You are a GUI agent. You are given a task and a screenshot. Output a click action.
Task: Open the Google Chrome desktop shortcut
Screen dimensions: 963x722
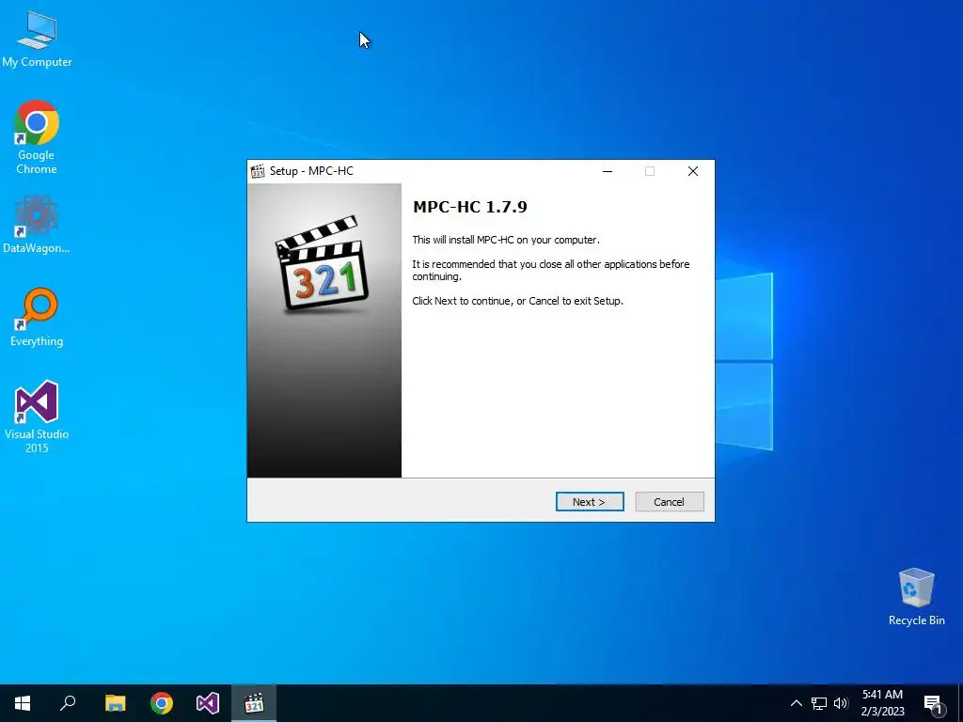coord(37,137)
